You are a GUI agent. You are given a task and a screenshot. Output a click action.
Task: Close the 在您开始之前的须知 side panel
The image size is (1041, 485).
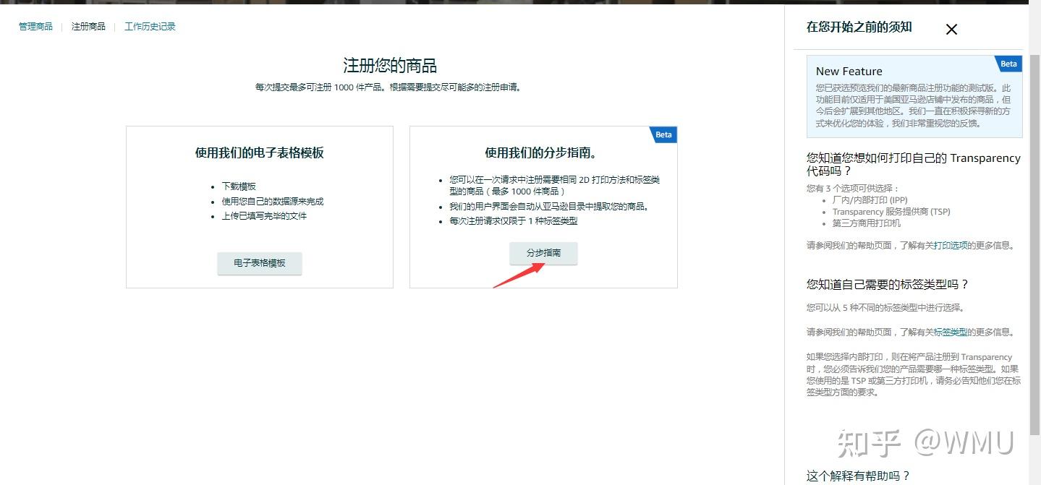tap(951, 29)
